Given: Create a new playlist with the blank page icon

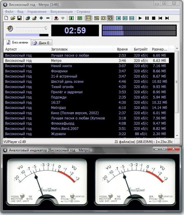Looking at the screenshot, I should click(6, 18).
